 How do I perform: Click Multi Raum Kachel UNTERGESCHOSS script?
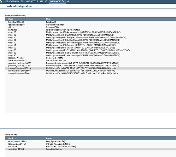(x=82, y=73)
